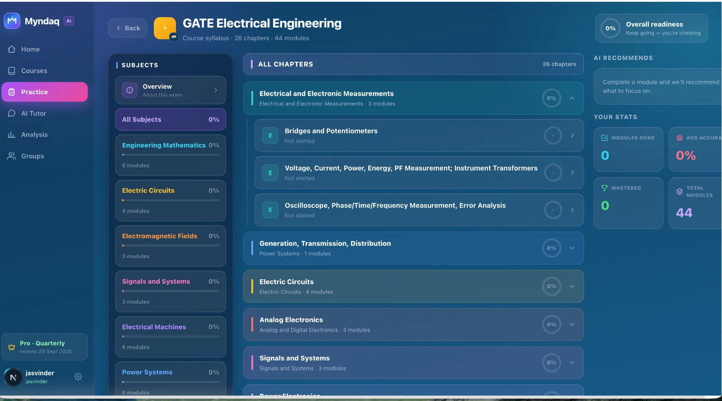Click 'Keep going — you're climbing' text
The image size is (722, 401).
tap(663, 33)
